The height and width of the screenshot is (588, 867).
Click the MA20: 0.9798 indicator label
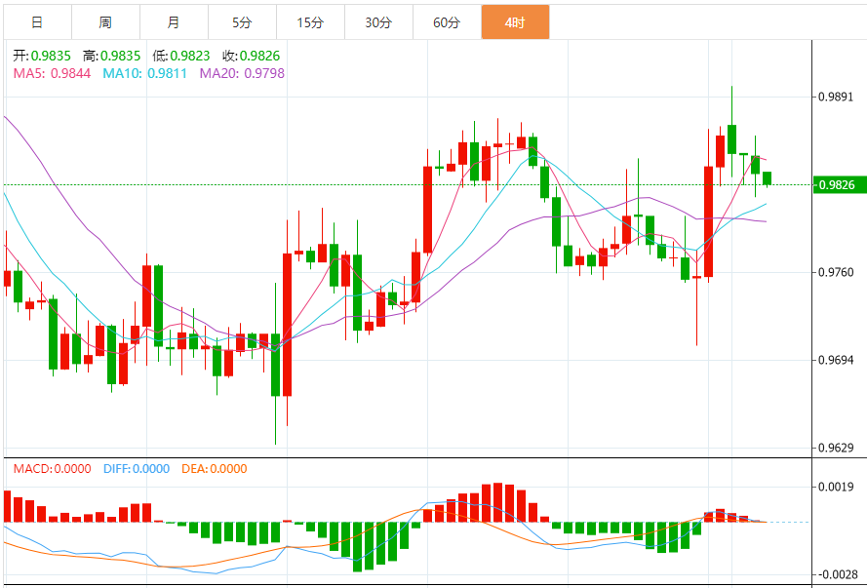click(x=242, y=73)
